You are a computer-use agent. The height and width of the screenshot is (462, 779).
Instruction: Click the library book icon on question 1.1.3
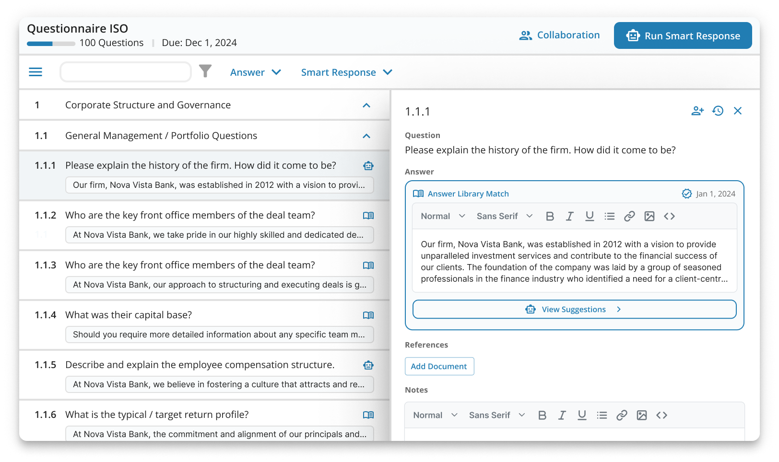click(x=368, y=266)
